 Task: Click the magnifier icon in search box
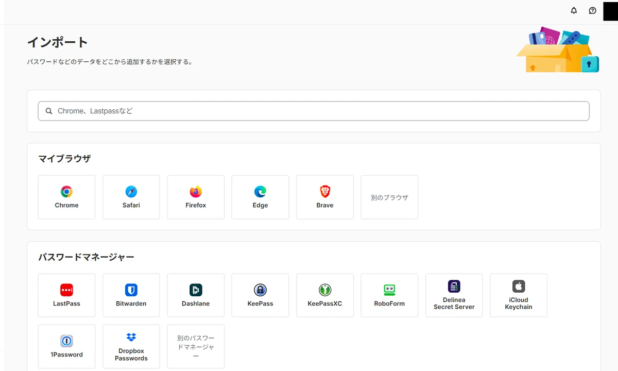[x=49, y=111]
